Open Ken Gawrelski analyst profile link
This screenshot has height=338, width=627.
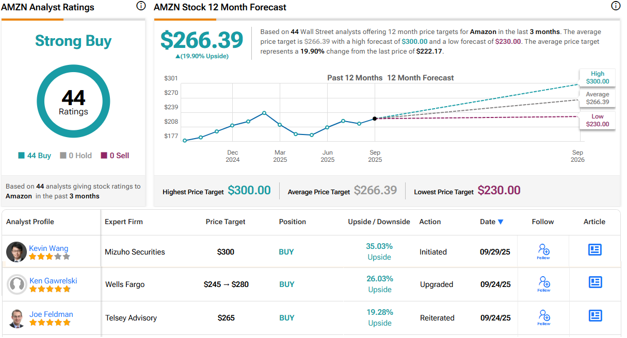coord(53,281)
